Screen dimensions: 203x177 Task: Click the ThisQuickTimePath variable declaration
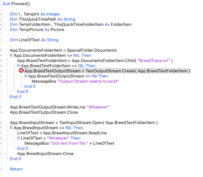click(37, 19)
